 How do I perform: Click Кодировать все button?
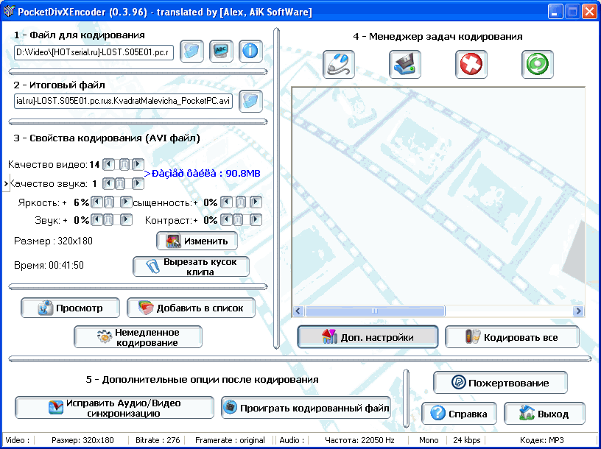point(512,337)
